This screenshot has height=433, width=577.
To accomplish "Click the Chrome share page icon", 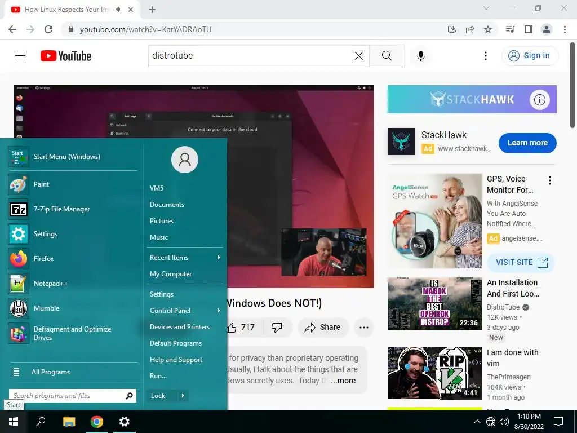I will (x=470, y=29).
